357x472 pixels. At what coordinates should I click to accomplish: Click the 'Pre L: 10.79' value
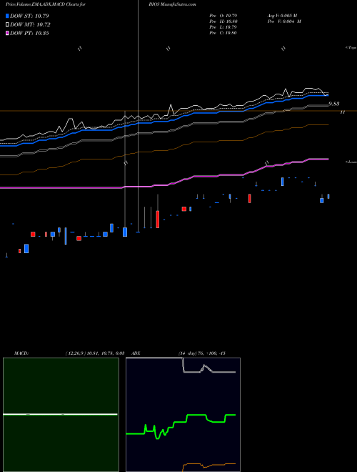223,27
